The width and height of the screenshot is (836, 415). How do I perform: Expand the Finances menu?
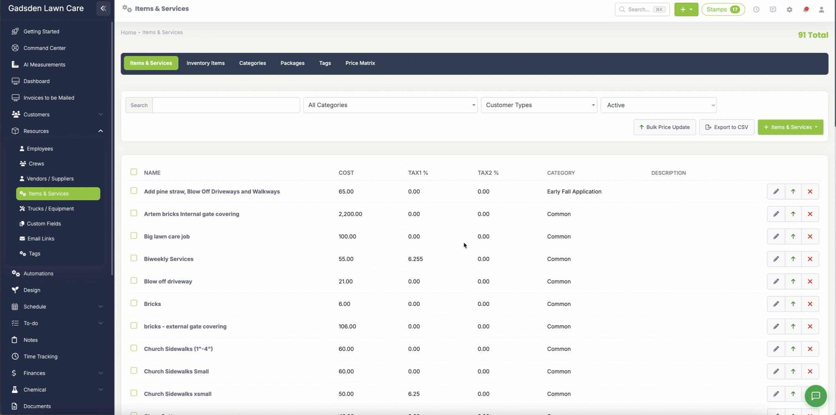(x=57, y=373)
